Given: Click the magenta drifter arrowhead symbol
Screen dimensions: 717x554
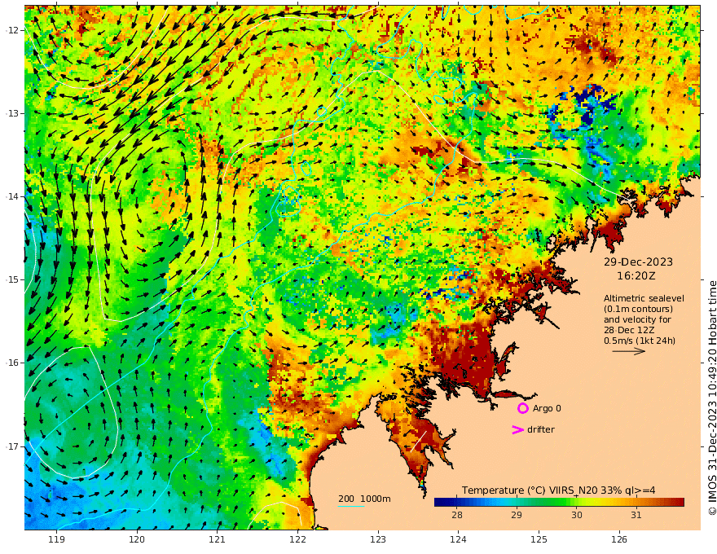Looking at the screenshot, I should point(517,429).
